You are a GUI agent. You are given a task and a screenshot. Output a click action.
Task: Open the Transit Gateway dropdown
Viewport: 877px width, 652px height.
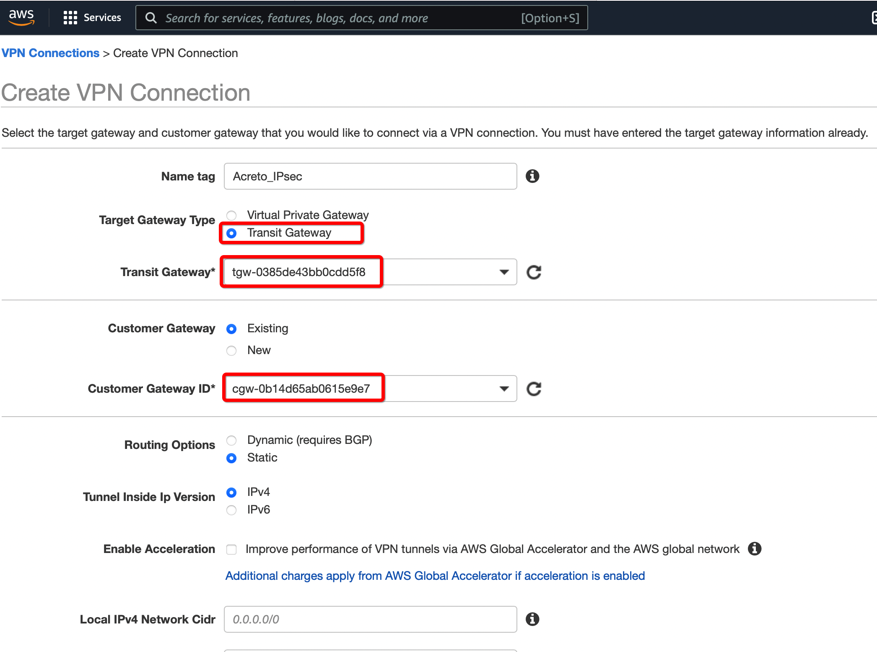[x=370, y=272]
